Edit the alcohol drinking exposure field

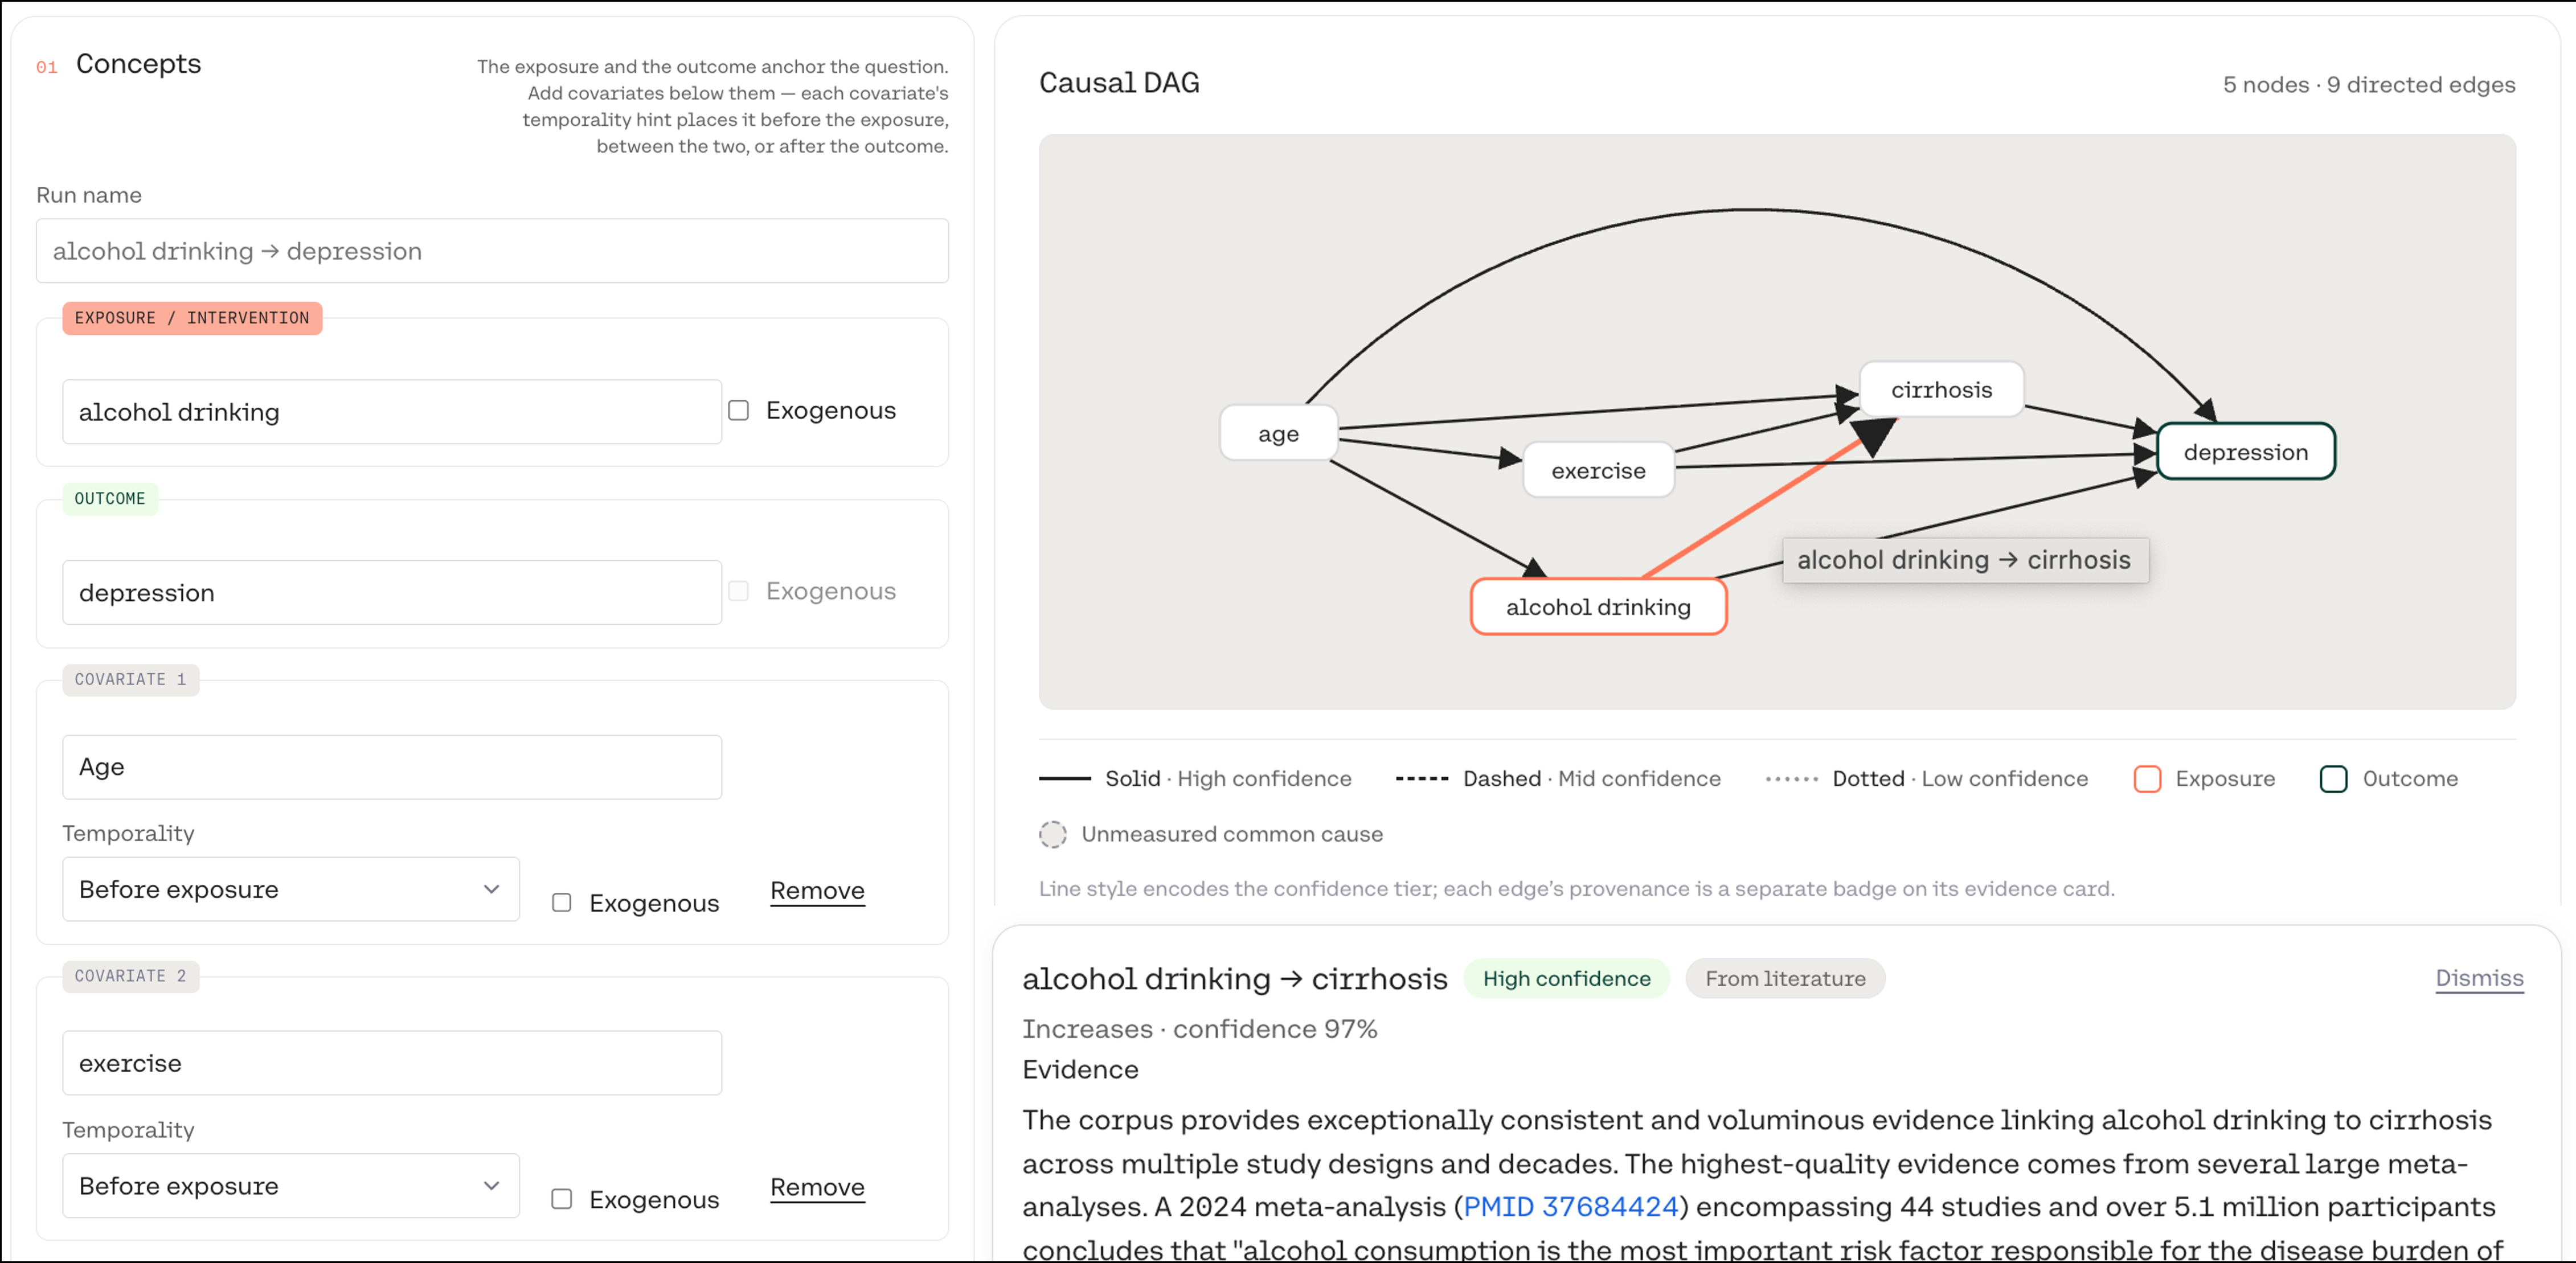coord(392,412)
